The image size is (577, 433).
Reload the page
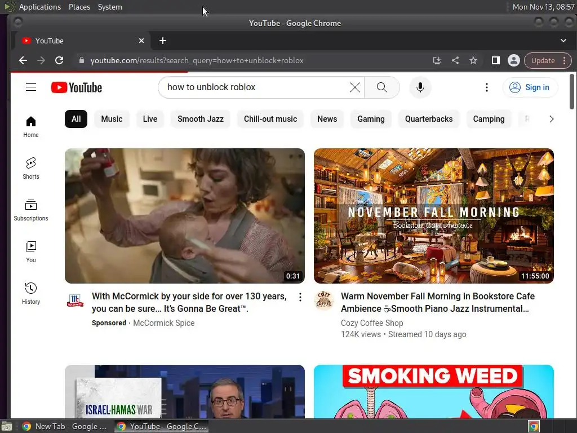click(x=59, y=60)
